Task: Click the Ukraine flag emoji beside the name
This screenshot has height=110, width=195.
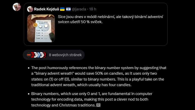Action: [x=62, y=9]
